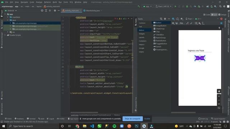Enable the pan hand tool on the design surface

click(x=219, y=91)
